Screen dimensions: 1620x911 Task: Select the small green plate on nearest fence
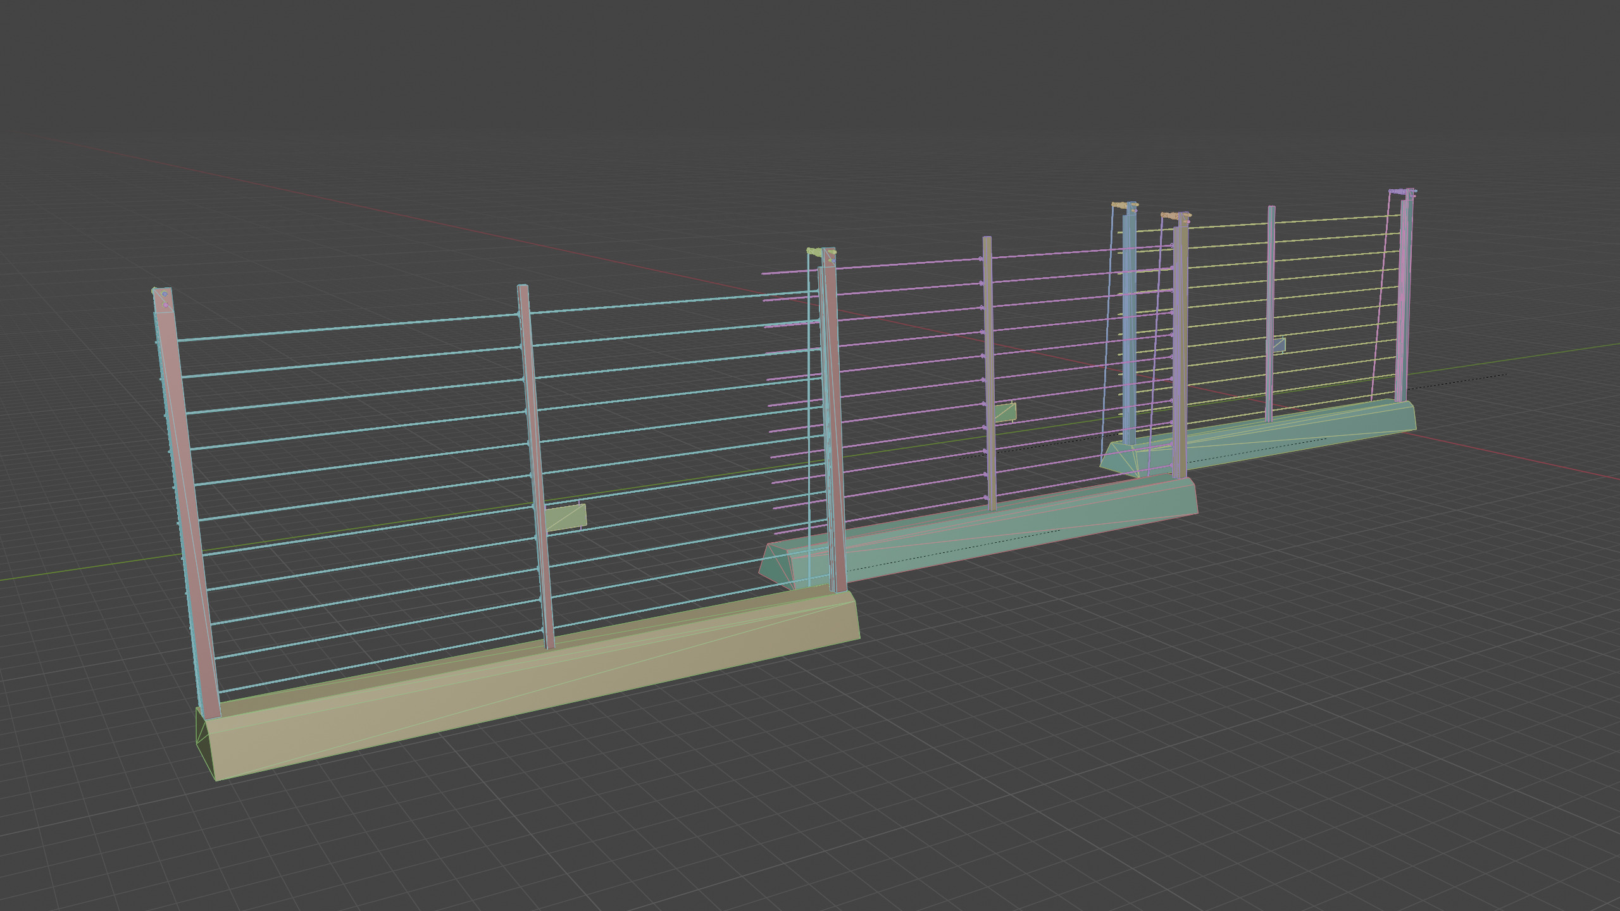(566, 517)
